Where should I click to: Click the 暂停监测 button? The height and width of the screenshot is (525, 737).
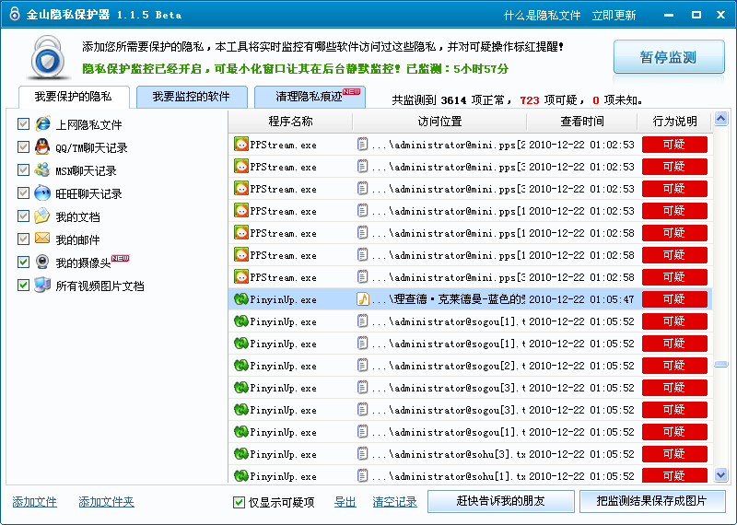pyautogui.click(x=669, y=57)
